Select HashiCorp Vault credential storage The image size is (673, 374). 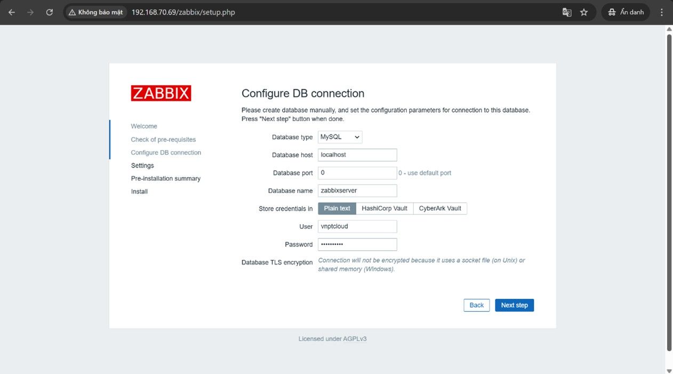pos(384,209)
